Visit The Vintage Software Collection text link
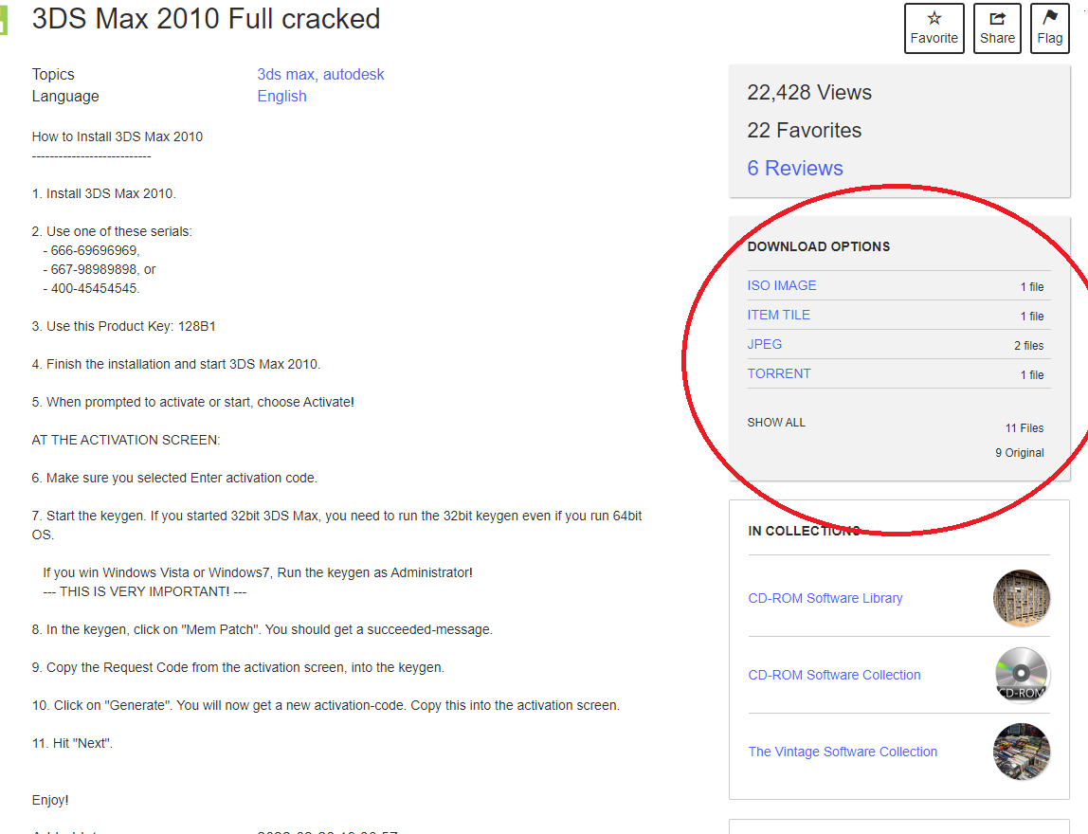 click(843, 752)
